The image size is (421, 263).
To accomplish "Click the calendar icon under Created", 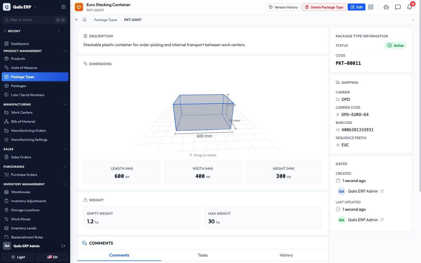I will (338, 181).
